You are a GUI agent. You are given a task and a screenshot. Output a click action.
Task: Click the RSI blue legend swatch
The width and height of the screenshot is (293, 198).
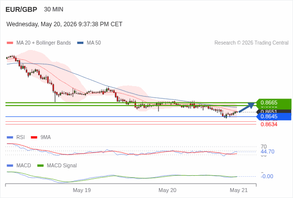tap(10, 138)
